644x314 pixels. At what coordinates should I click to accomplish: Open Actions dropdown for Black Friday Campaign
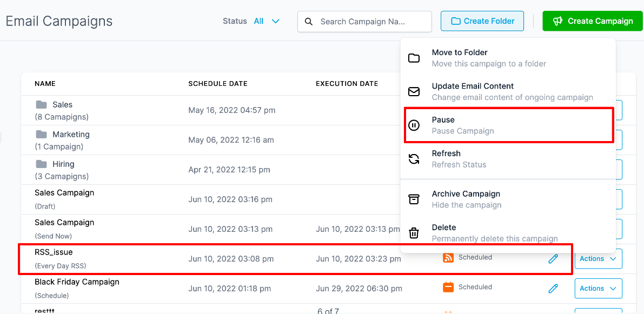click(599, 289)
